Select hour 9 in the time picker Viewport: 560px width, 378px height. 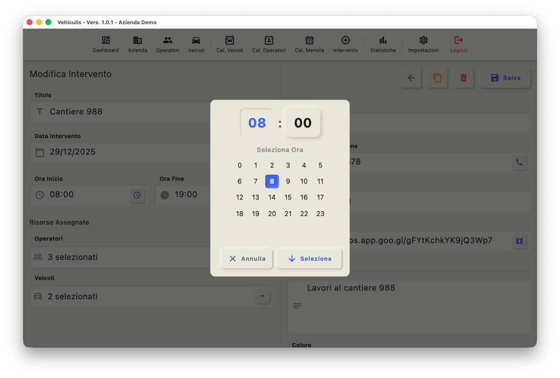[288, 181]
